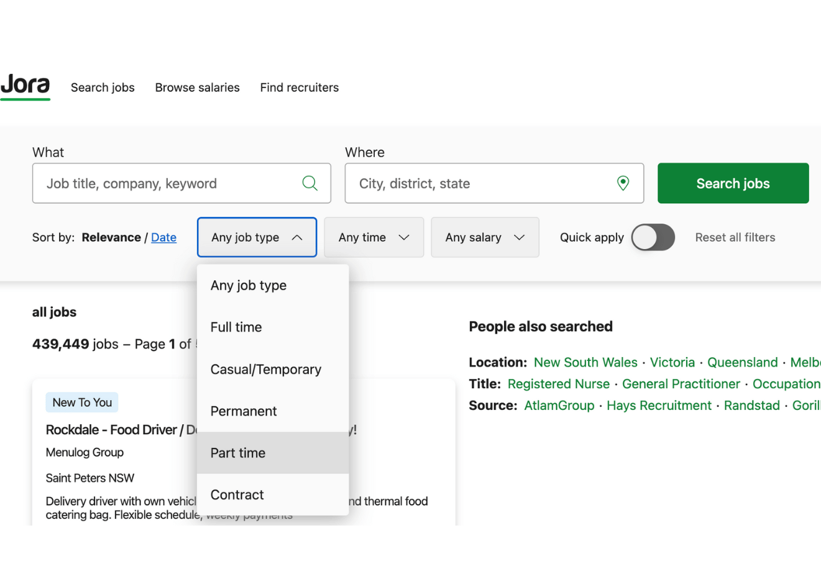The width and height of the screenshot is (821, 574).
Task: Go to Browse salaries
Action: pos(197,87)
